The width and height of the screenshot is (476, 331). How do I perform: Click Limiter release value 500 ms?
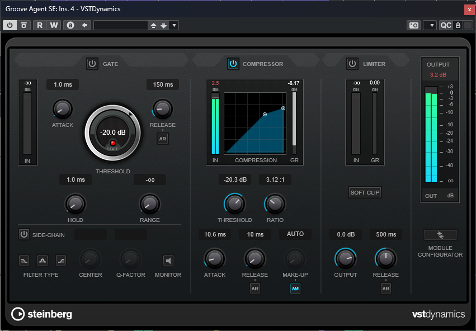pos(386,234)
